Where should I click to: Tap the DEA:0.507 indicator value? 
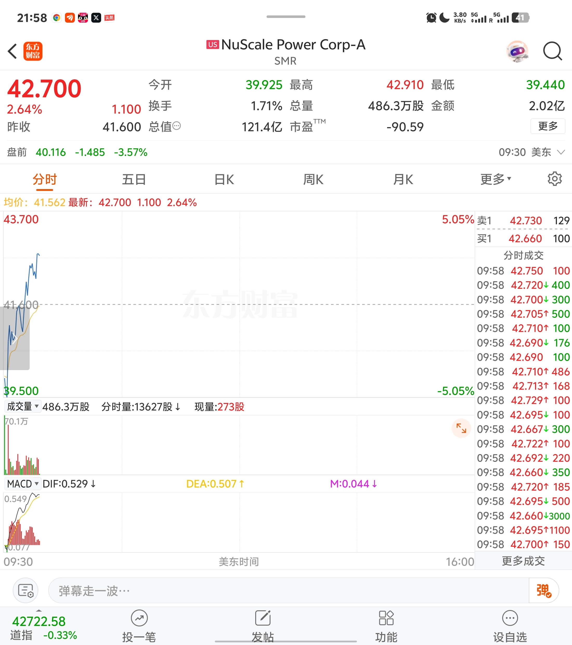coord(215,483)
